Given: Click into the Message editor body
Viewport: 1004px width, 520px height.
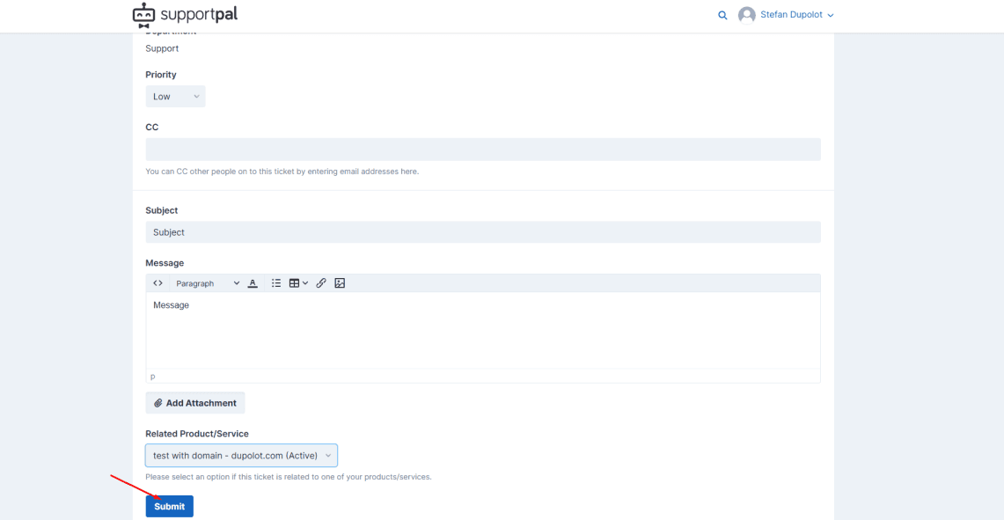Looking at the screenshot, I should tap(483, 331).
